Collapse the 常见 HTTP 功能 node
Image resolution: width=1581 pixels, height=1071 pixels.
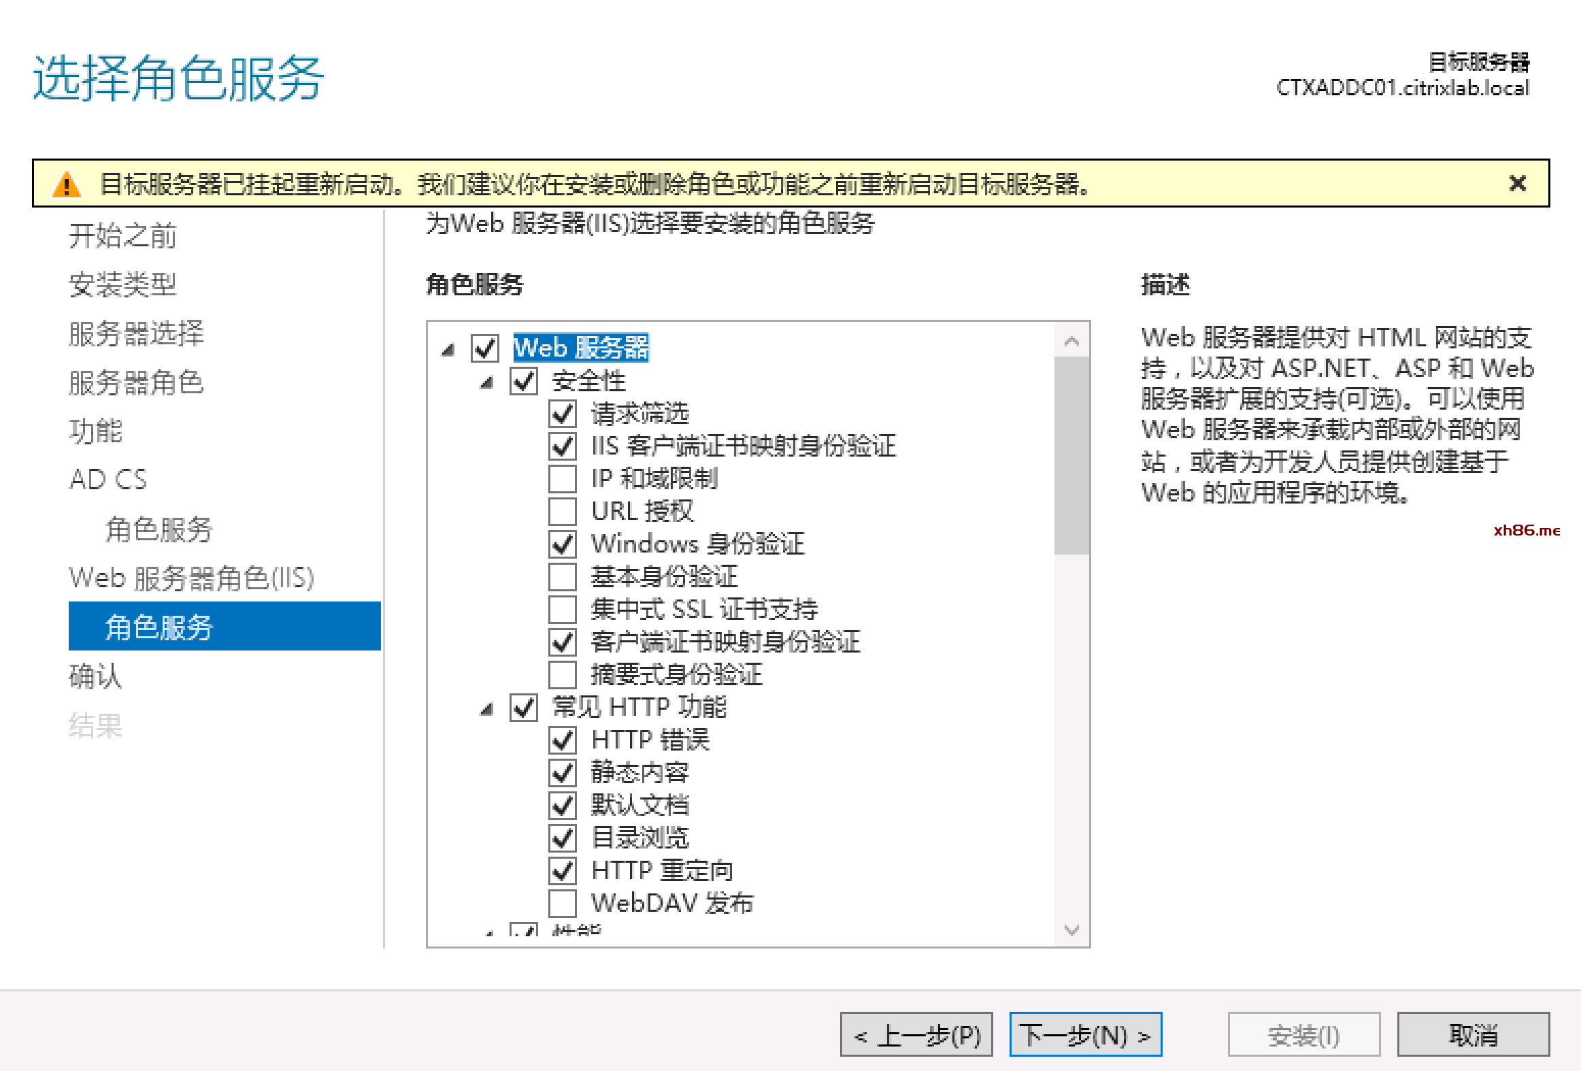click(486, 710)
